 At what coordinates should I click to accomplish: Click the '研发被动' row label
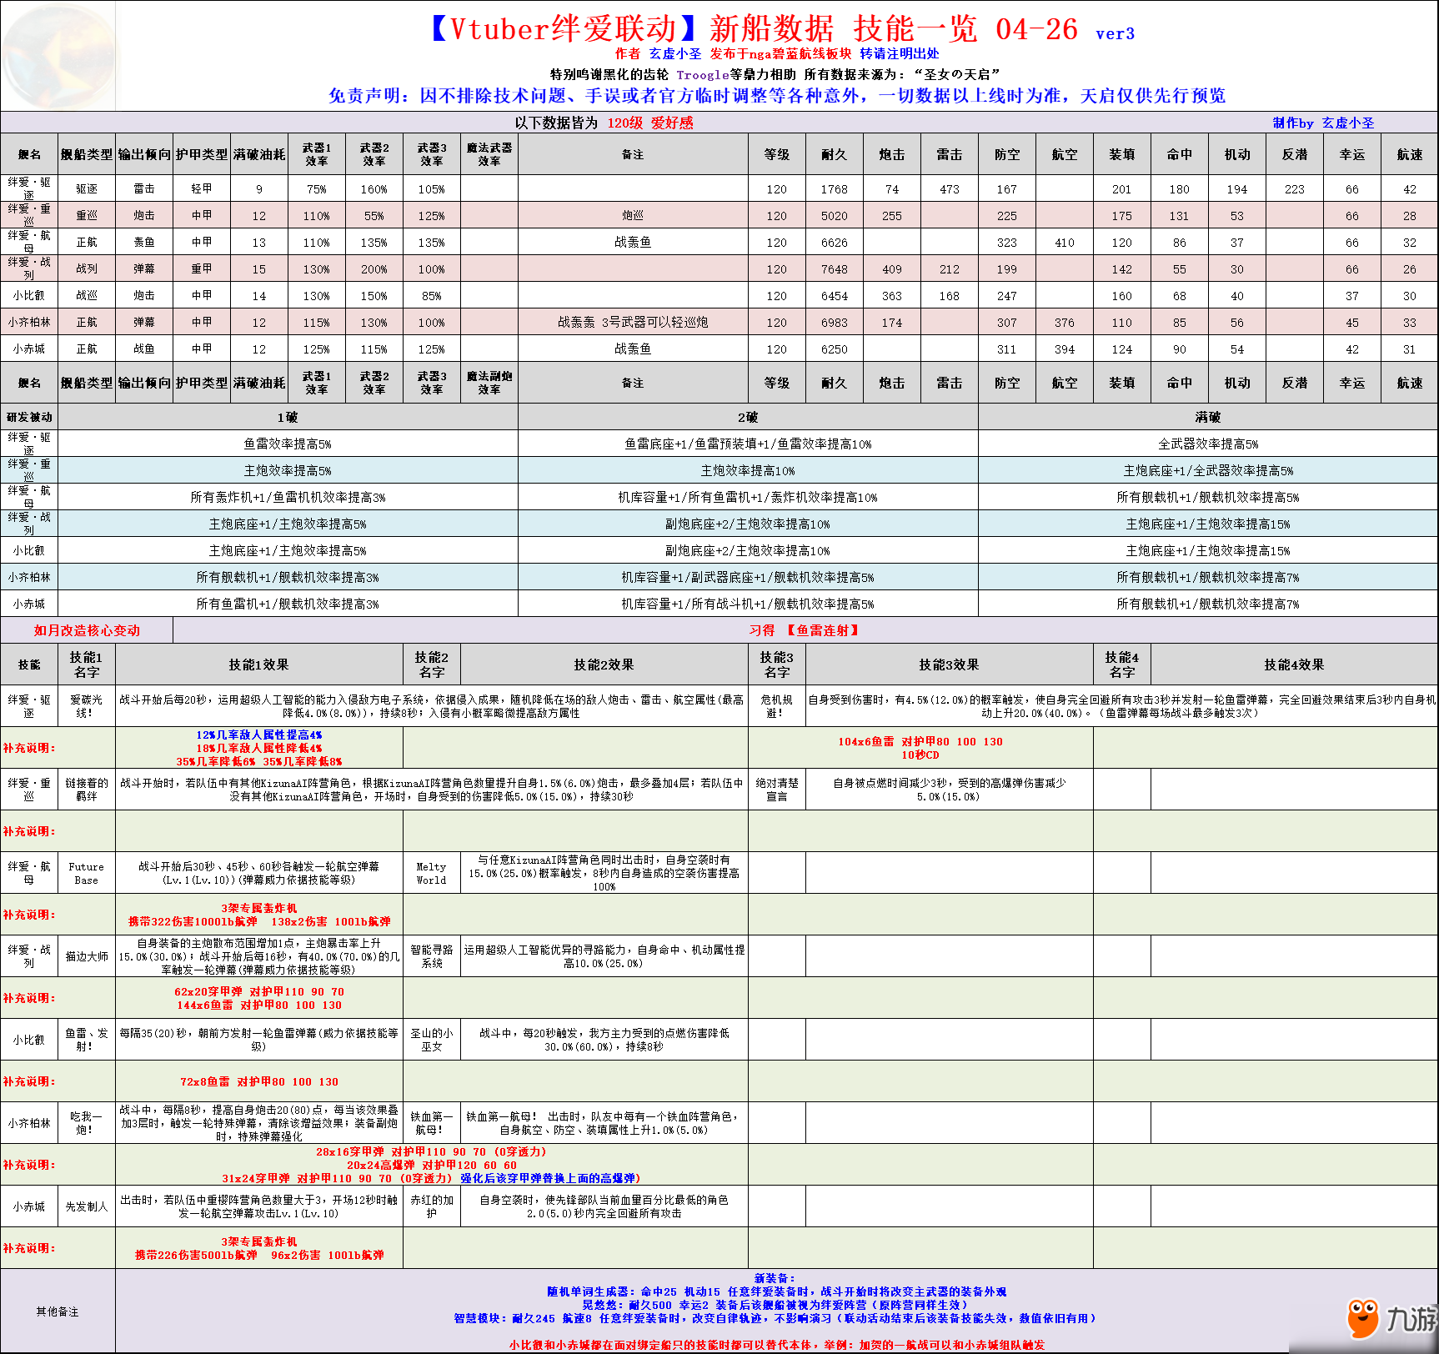click(29, 417)
